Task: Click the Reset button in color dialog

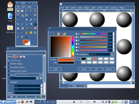Action: pyautogui.click(x=84, y=69)
